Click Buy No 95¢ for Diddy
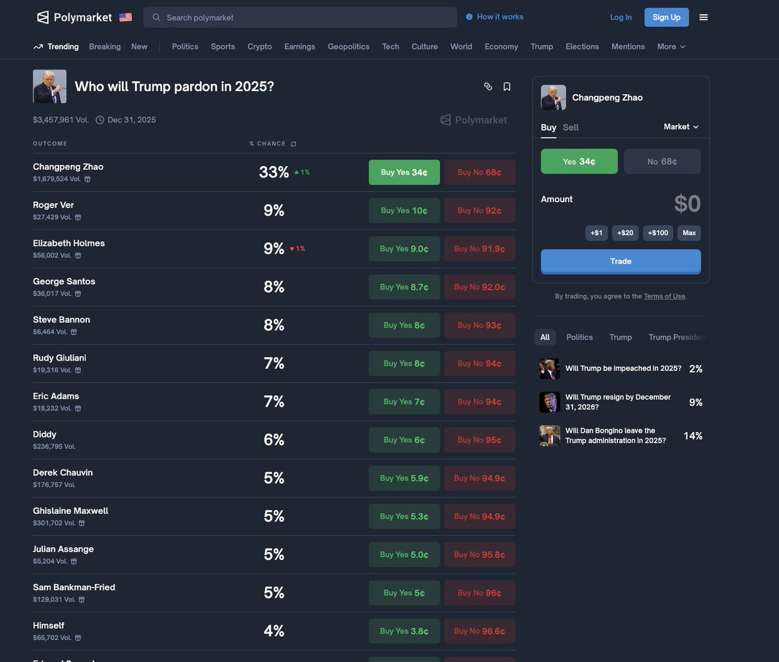This screenshot has width=779, height=662. 480,440
